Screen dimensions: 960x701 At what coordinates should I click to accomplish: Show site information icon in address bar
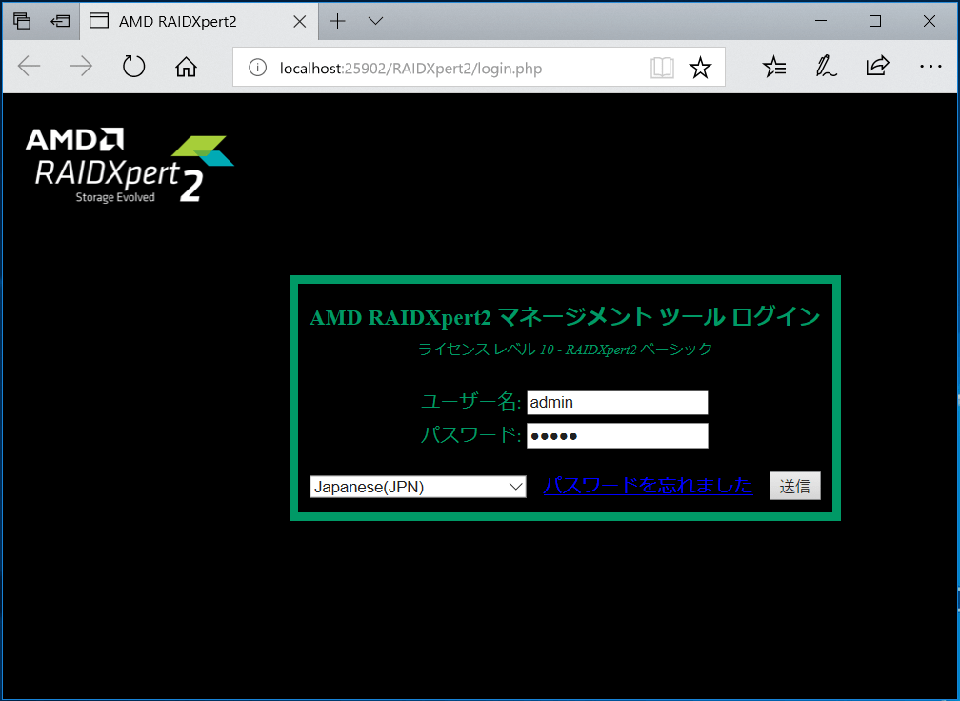258,68
